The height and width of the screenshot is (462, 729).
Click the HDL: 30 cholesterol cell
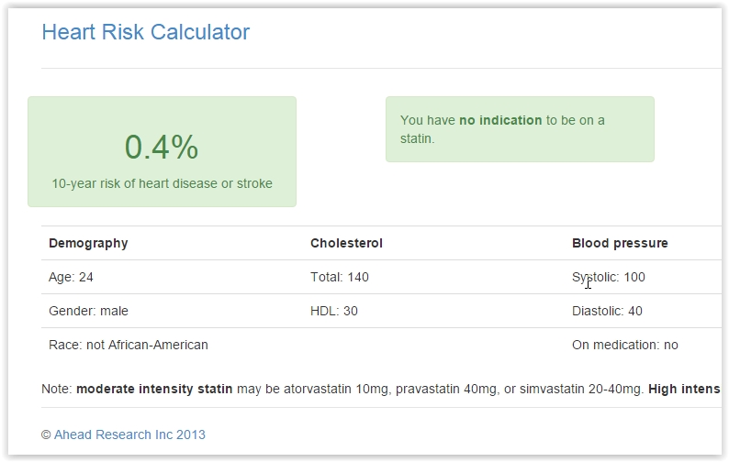333,311
